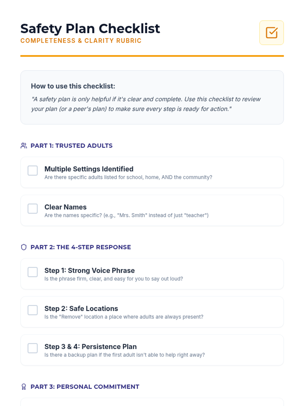Select Part 2: The 4-Step Response heading
The height and width of the screenshot is (406, 304).
[x=81, y=247]
